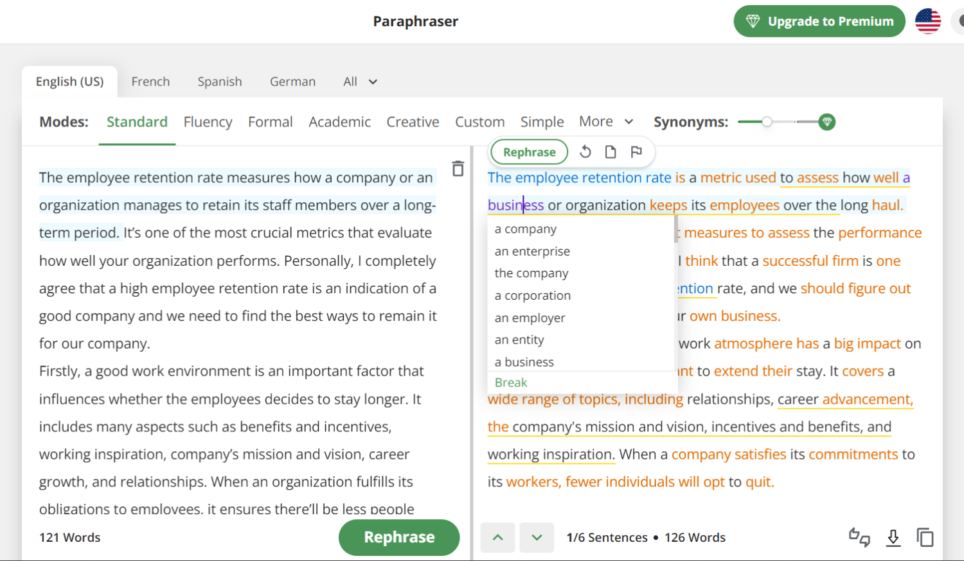Select the French language tab
Image resolution: width=964 pixels, height=561 pixels.
click(x=150, y=82)
